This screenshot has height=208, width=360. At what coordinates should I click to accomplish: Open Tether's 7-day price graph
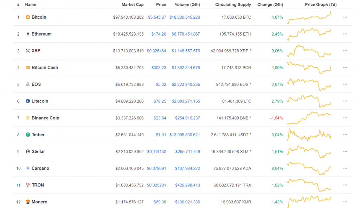point(309,135)
